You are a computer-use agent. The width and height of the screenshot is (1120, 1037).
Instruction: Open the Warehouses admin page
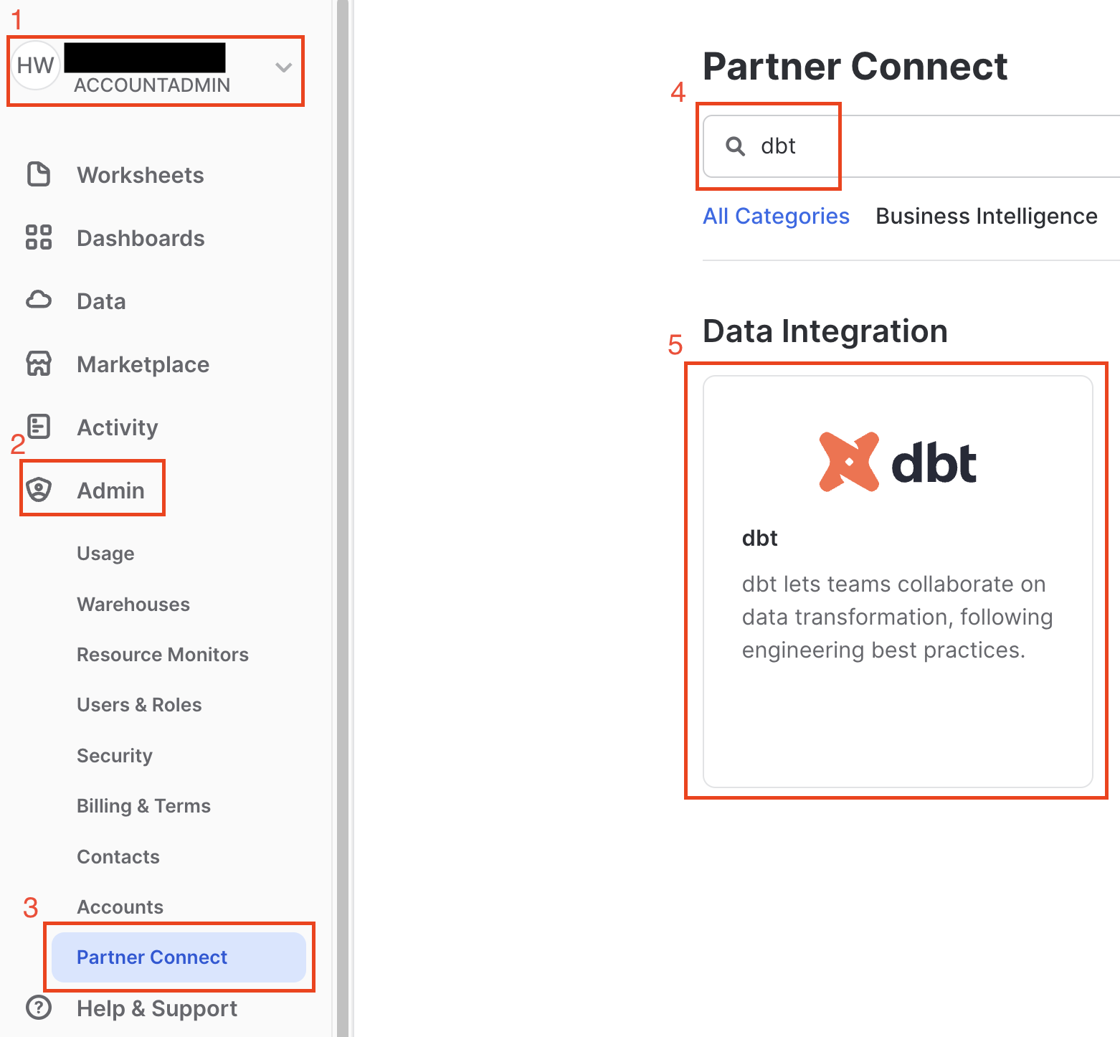133,604
